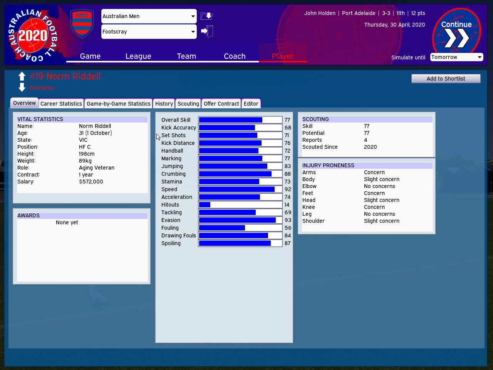Screen dimensions: 493x370
Task: Open the Footscray team dropdown
Action: [148, 31]
